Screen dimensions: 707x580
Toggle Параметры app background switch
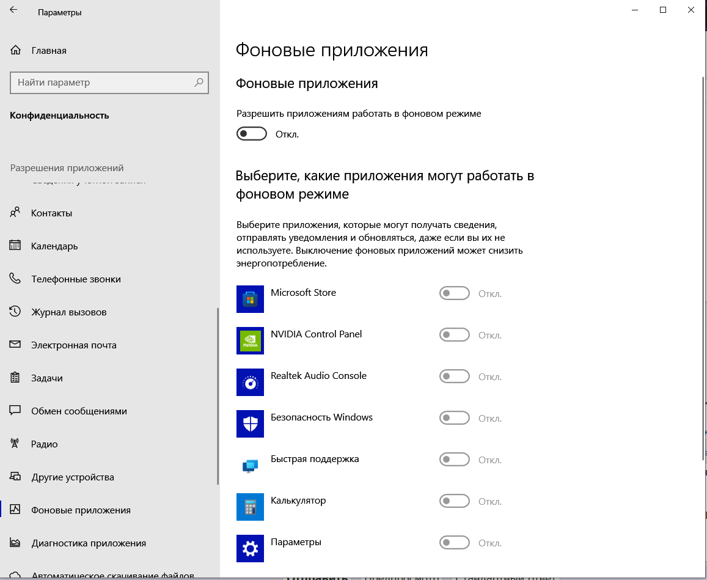coord(455,542)
